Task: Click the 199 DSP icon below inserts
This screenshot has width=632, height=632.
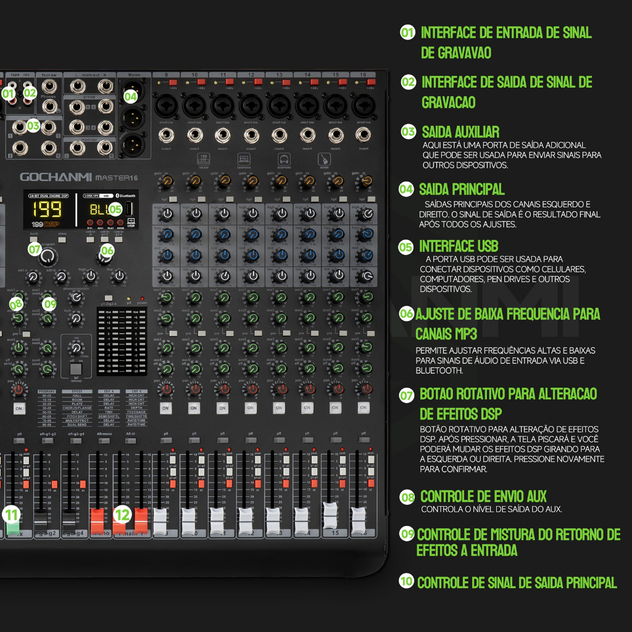Action: (203, 159)
